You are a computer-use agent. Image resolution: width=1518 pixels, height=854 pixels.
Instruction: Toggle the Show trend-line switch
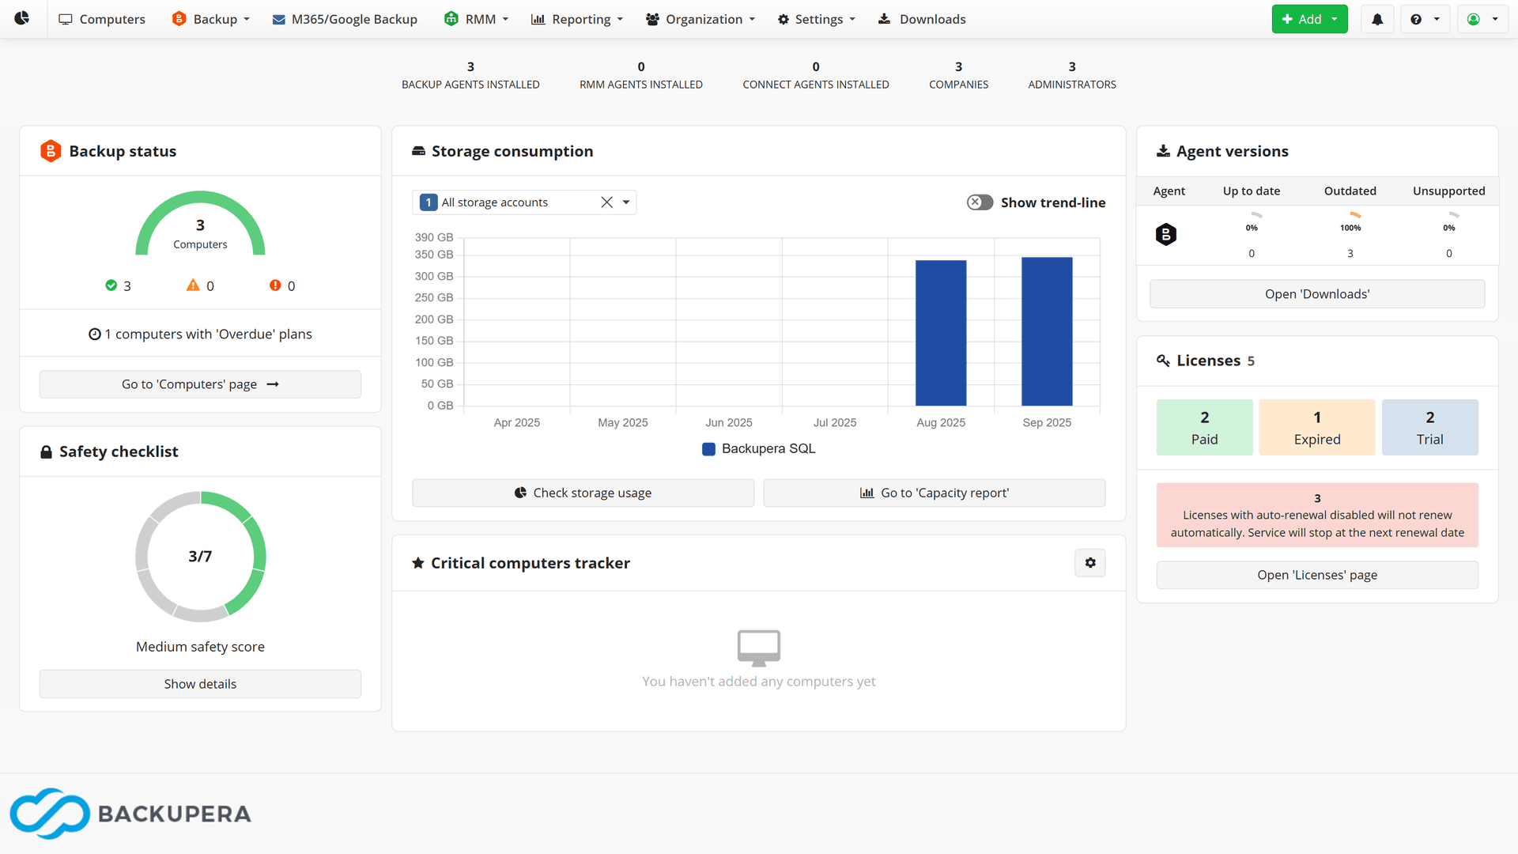coord(980,202)
